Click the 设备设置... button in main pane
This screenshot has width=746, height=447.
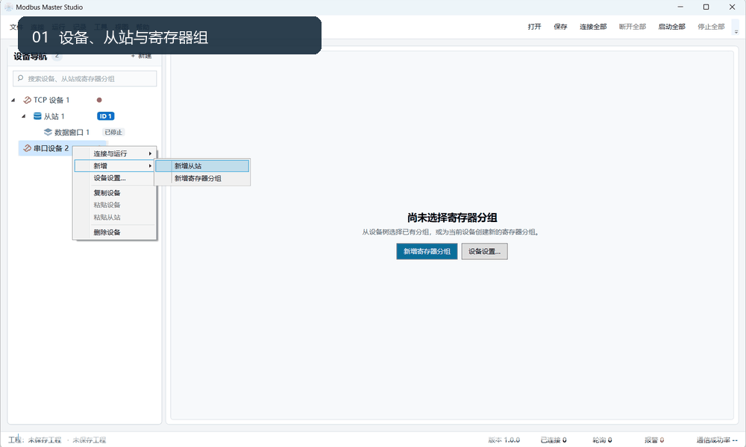[484, 251]
